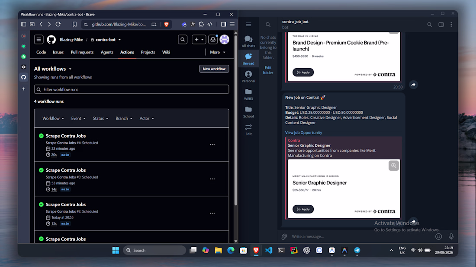The width and height of the screenshot is (476, 267).
Task: Select All chats folder in Telegram
Action: (x=248, y=41)
